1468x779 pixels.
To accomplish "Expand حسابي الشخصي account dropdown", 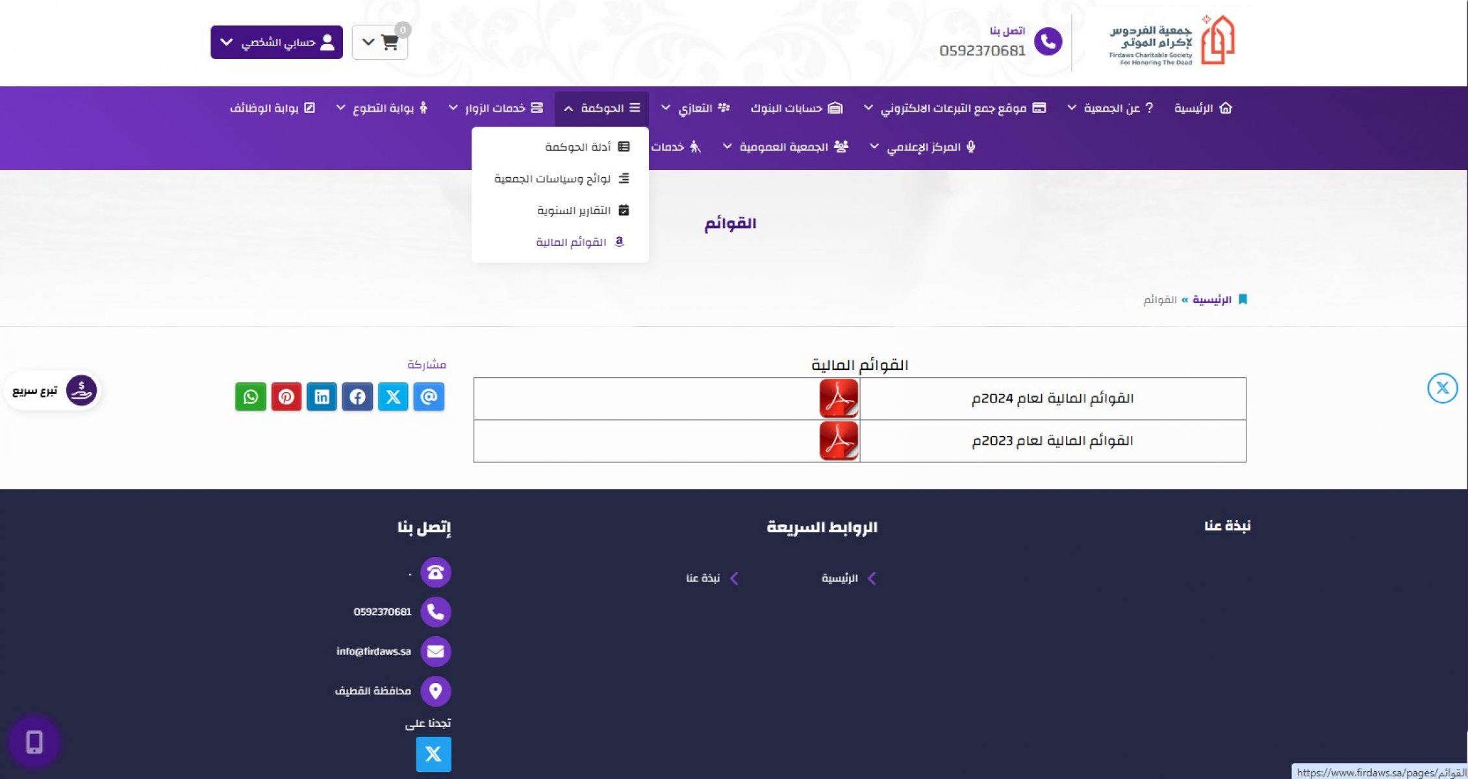I will 277,42.
